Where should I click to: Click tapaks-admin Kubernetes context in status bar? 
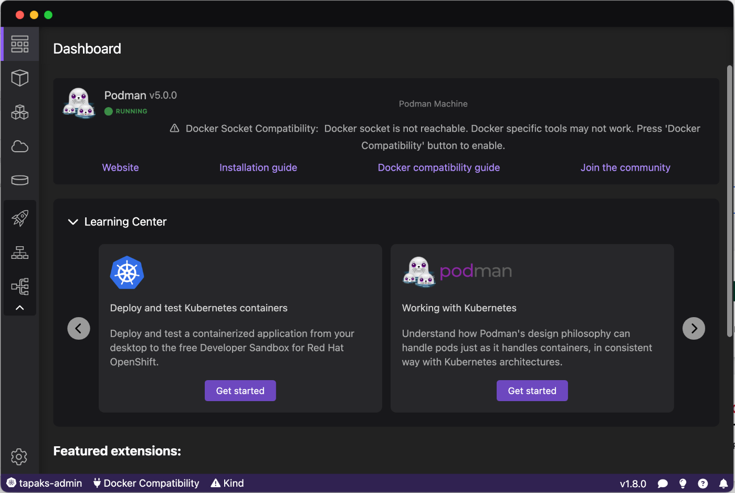click(x=44, y=483)
